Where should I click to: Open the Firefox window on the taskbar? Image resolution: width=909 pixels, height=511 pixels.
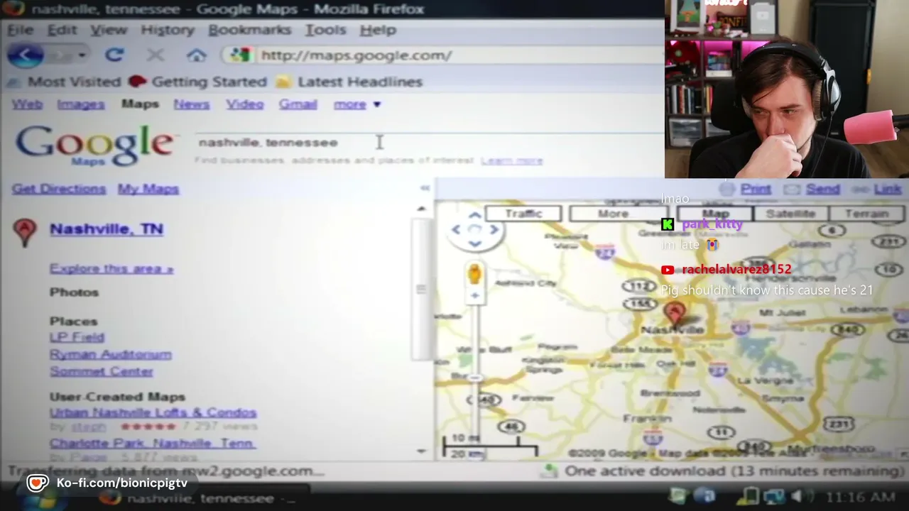(x=202, y=498)
